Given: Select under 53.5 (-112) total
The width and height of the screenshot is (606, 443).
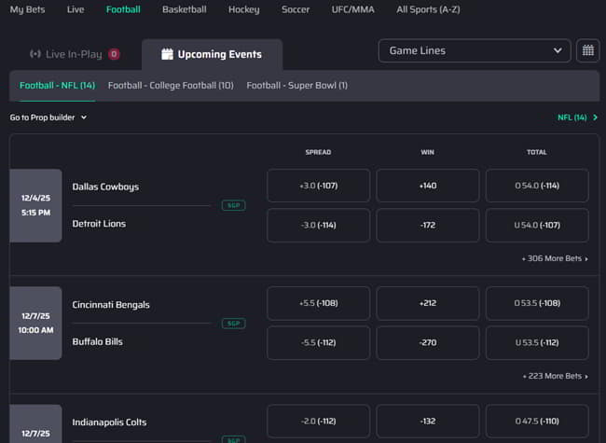Looking at the screenshot, I should (537, 342).
